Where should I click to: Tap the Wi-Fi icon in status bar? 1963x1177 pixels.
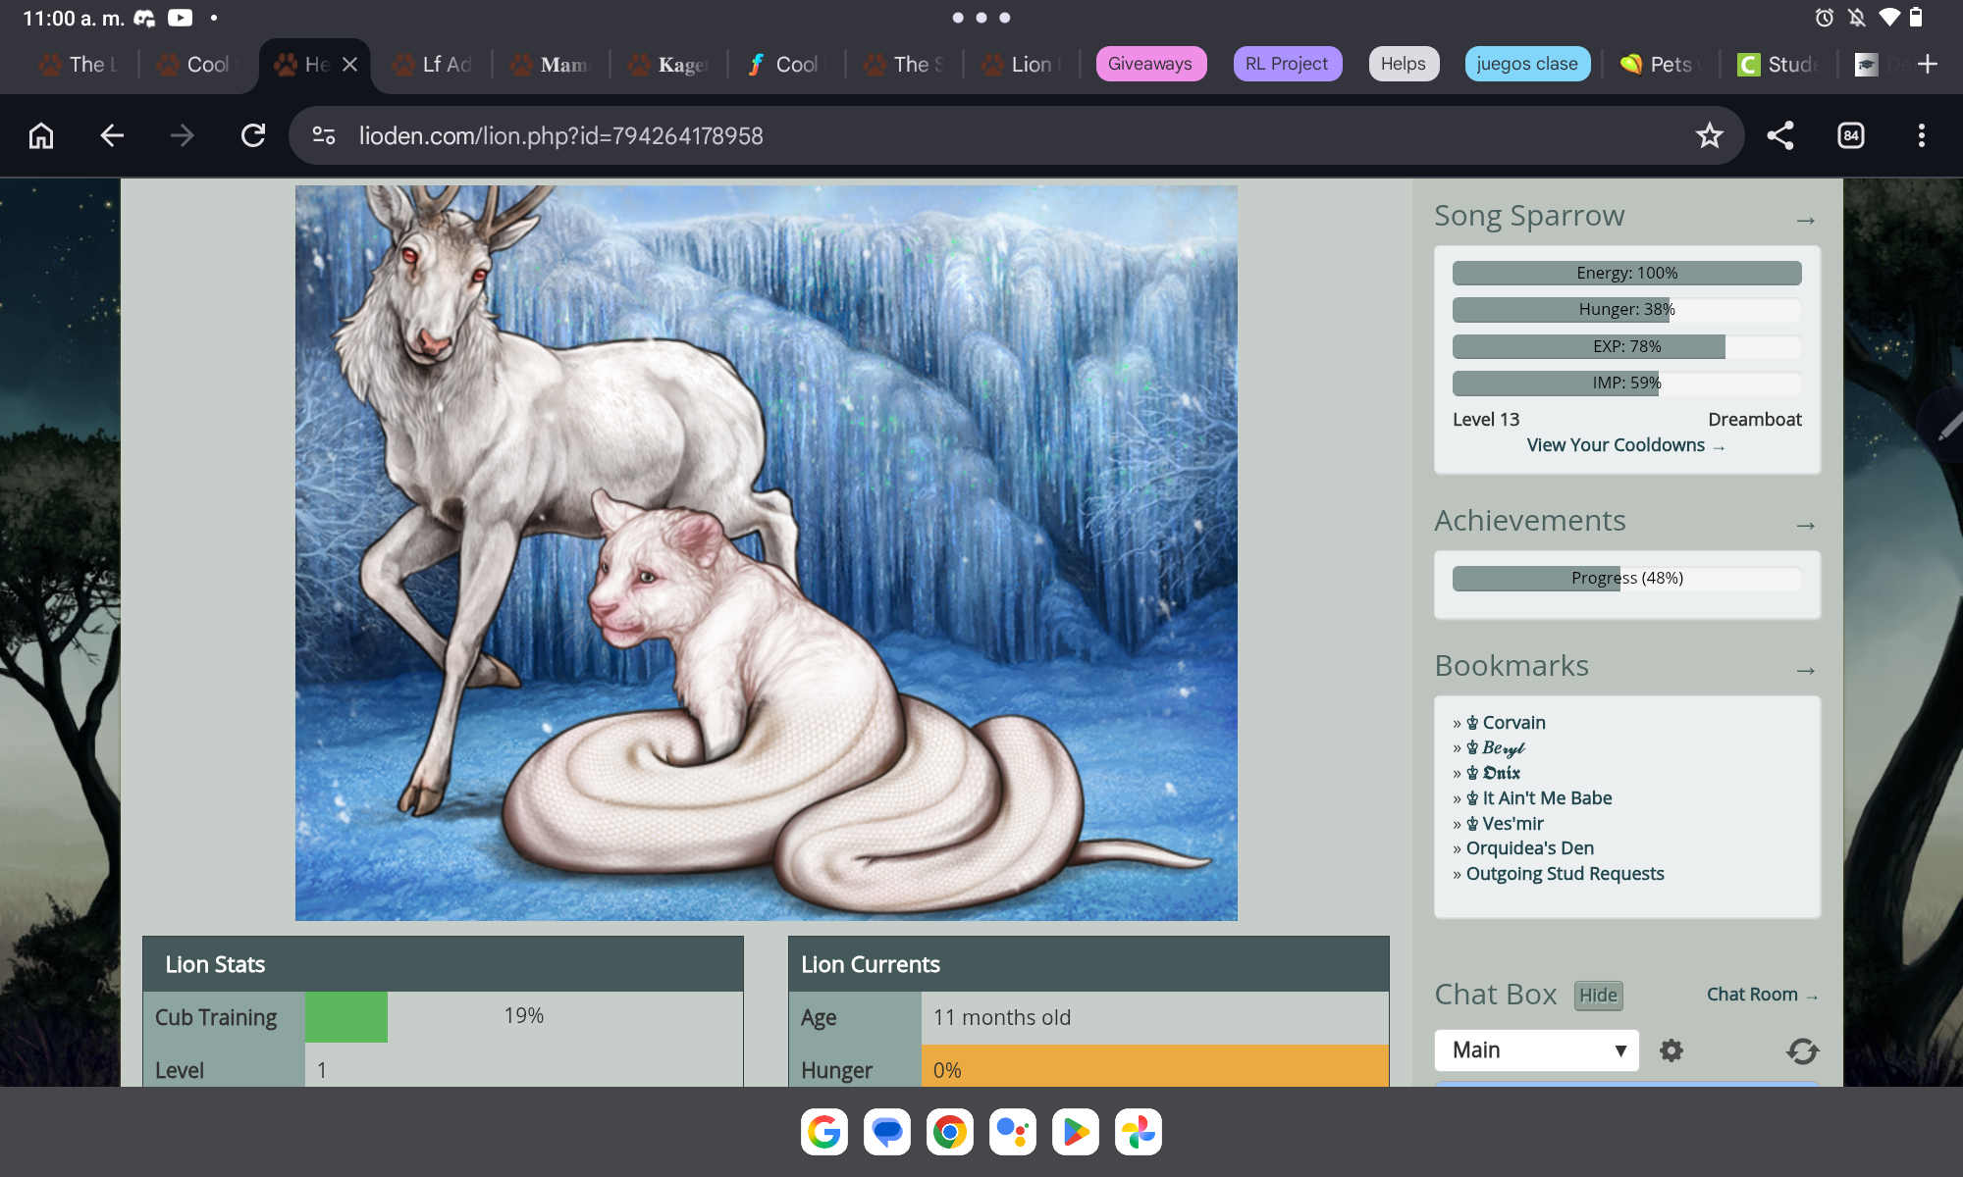[1888, 18]
